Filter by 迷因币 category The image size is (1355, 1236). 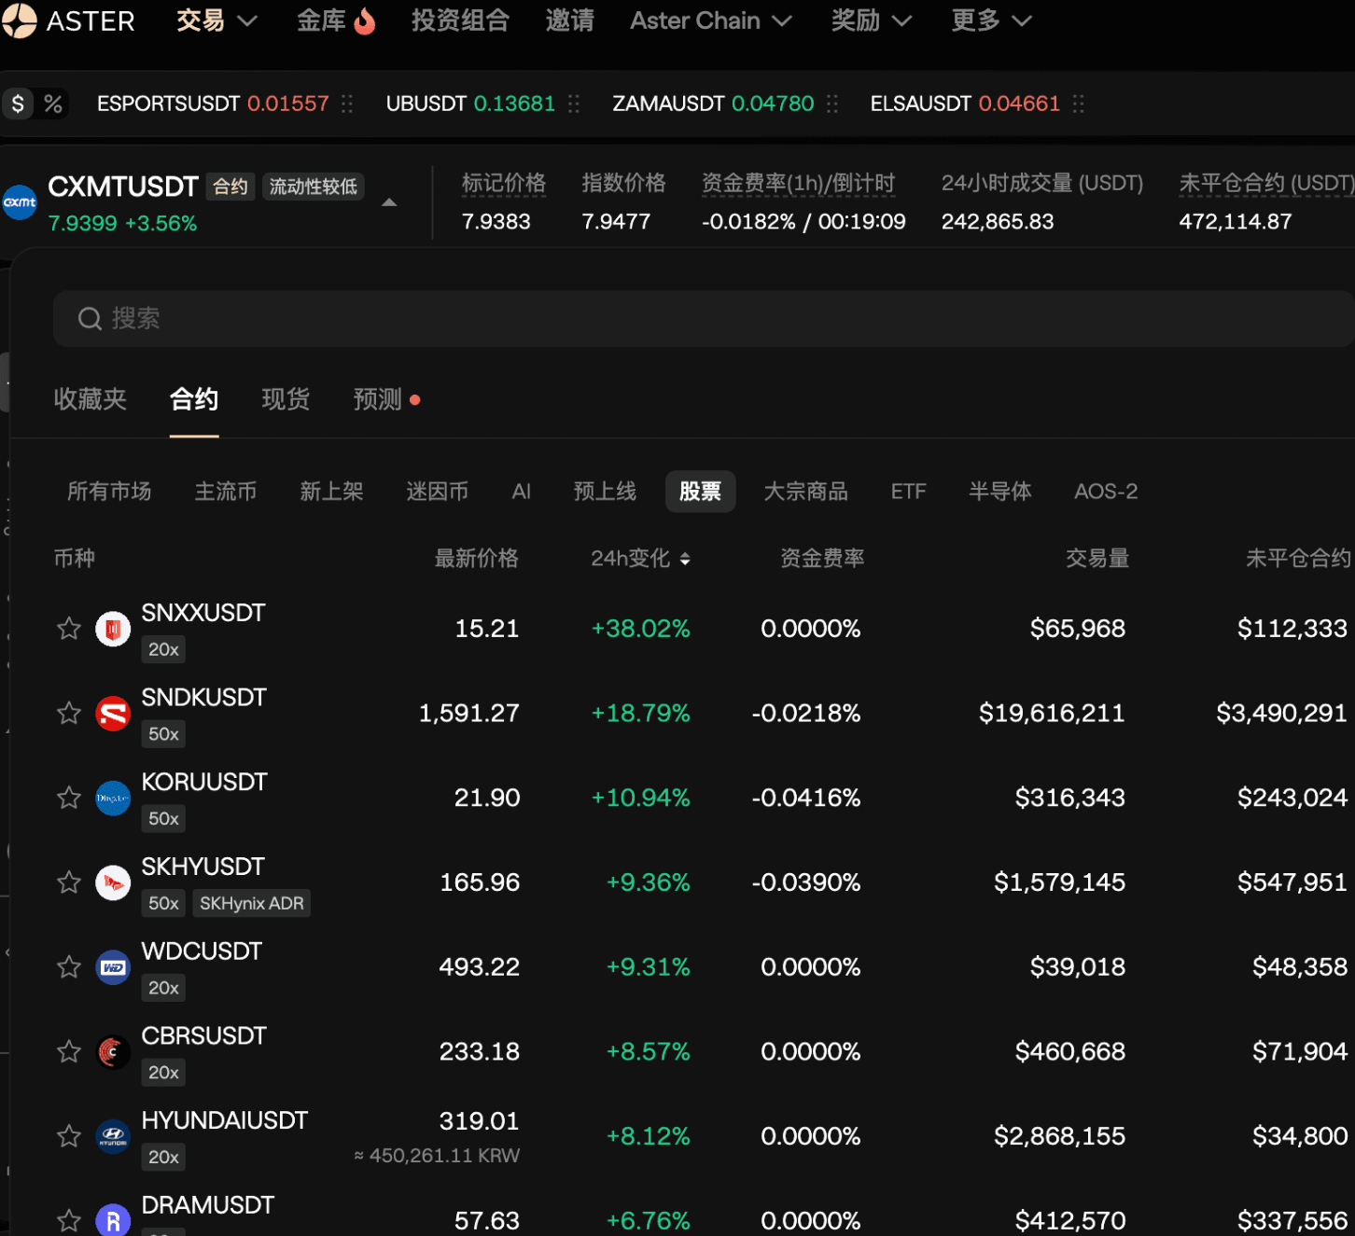[x=437, y=492]
